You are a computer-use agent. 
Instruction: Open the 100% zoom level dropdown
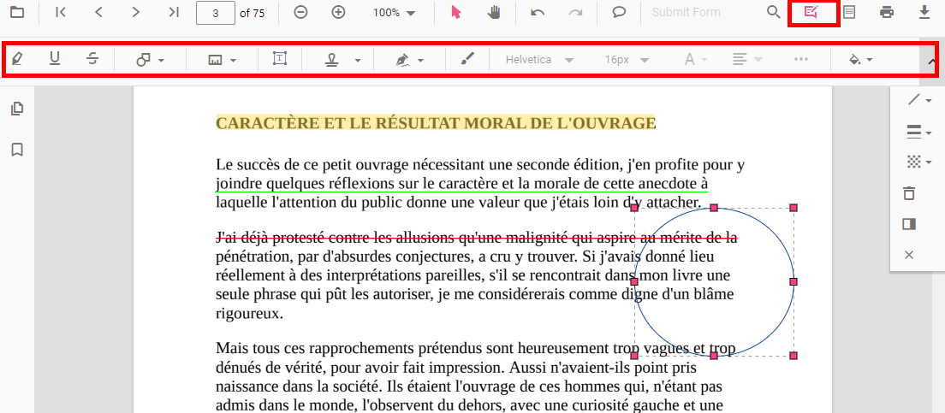tap(394, 13)
